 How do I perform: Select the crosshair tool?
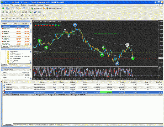(x=7, y=15)
